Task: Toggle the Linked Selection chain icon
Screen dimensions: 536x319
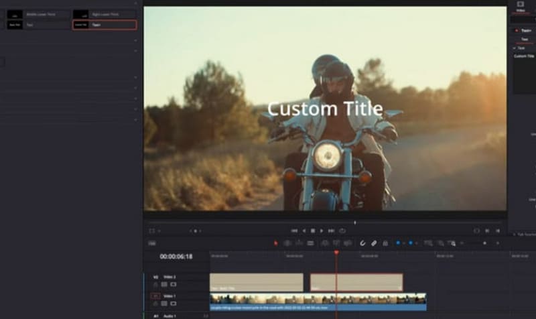Action: (374, 243)
